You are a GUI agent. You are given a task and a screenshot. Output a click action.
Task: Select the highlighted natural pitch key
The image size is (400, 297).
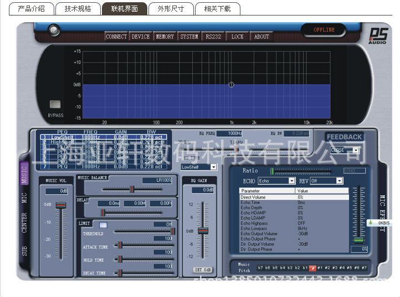click(x=313, y=268)
